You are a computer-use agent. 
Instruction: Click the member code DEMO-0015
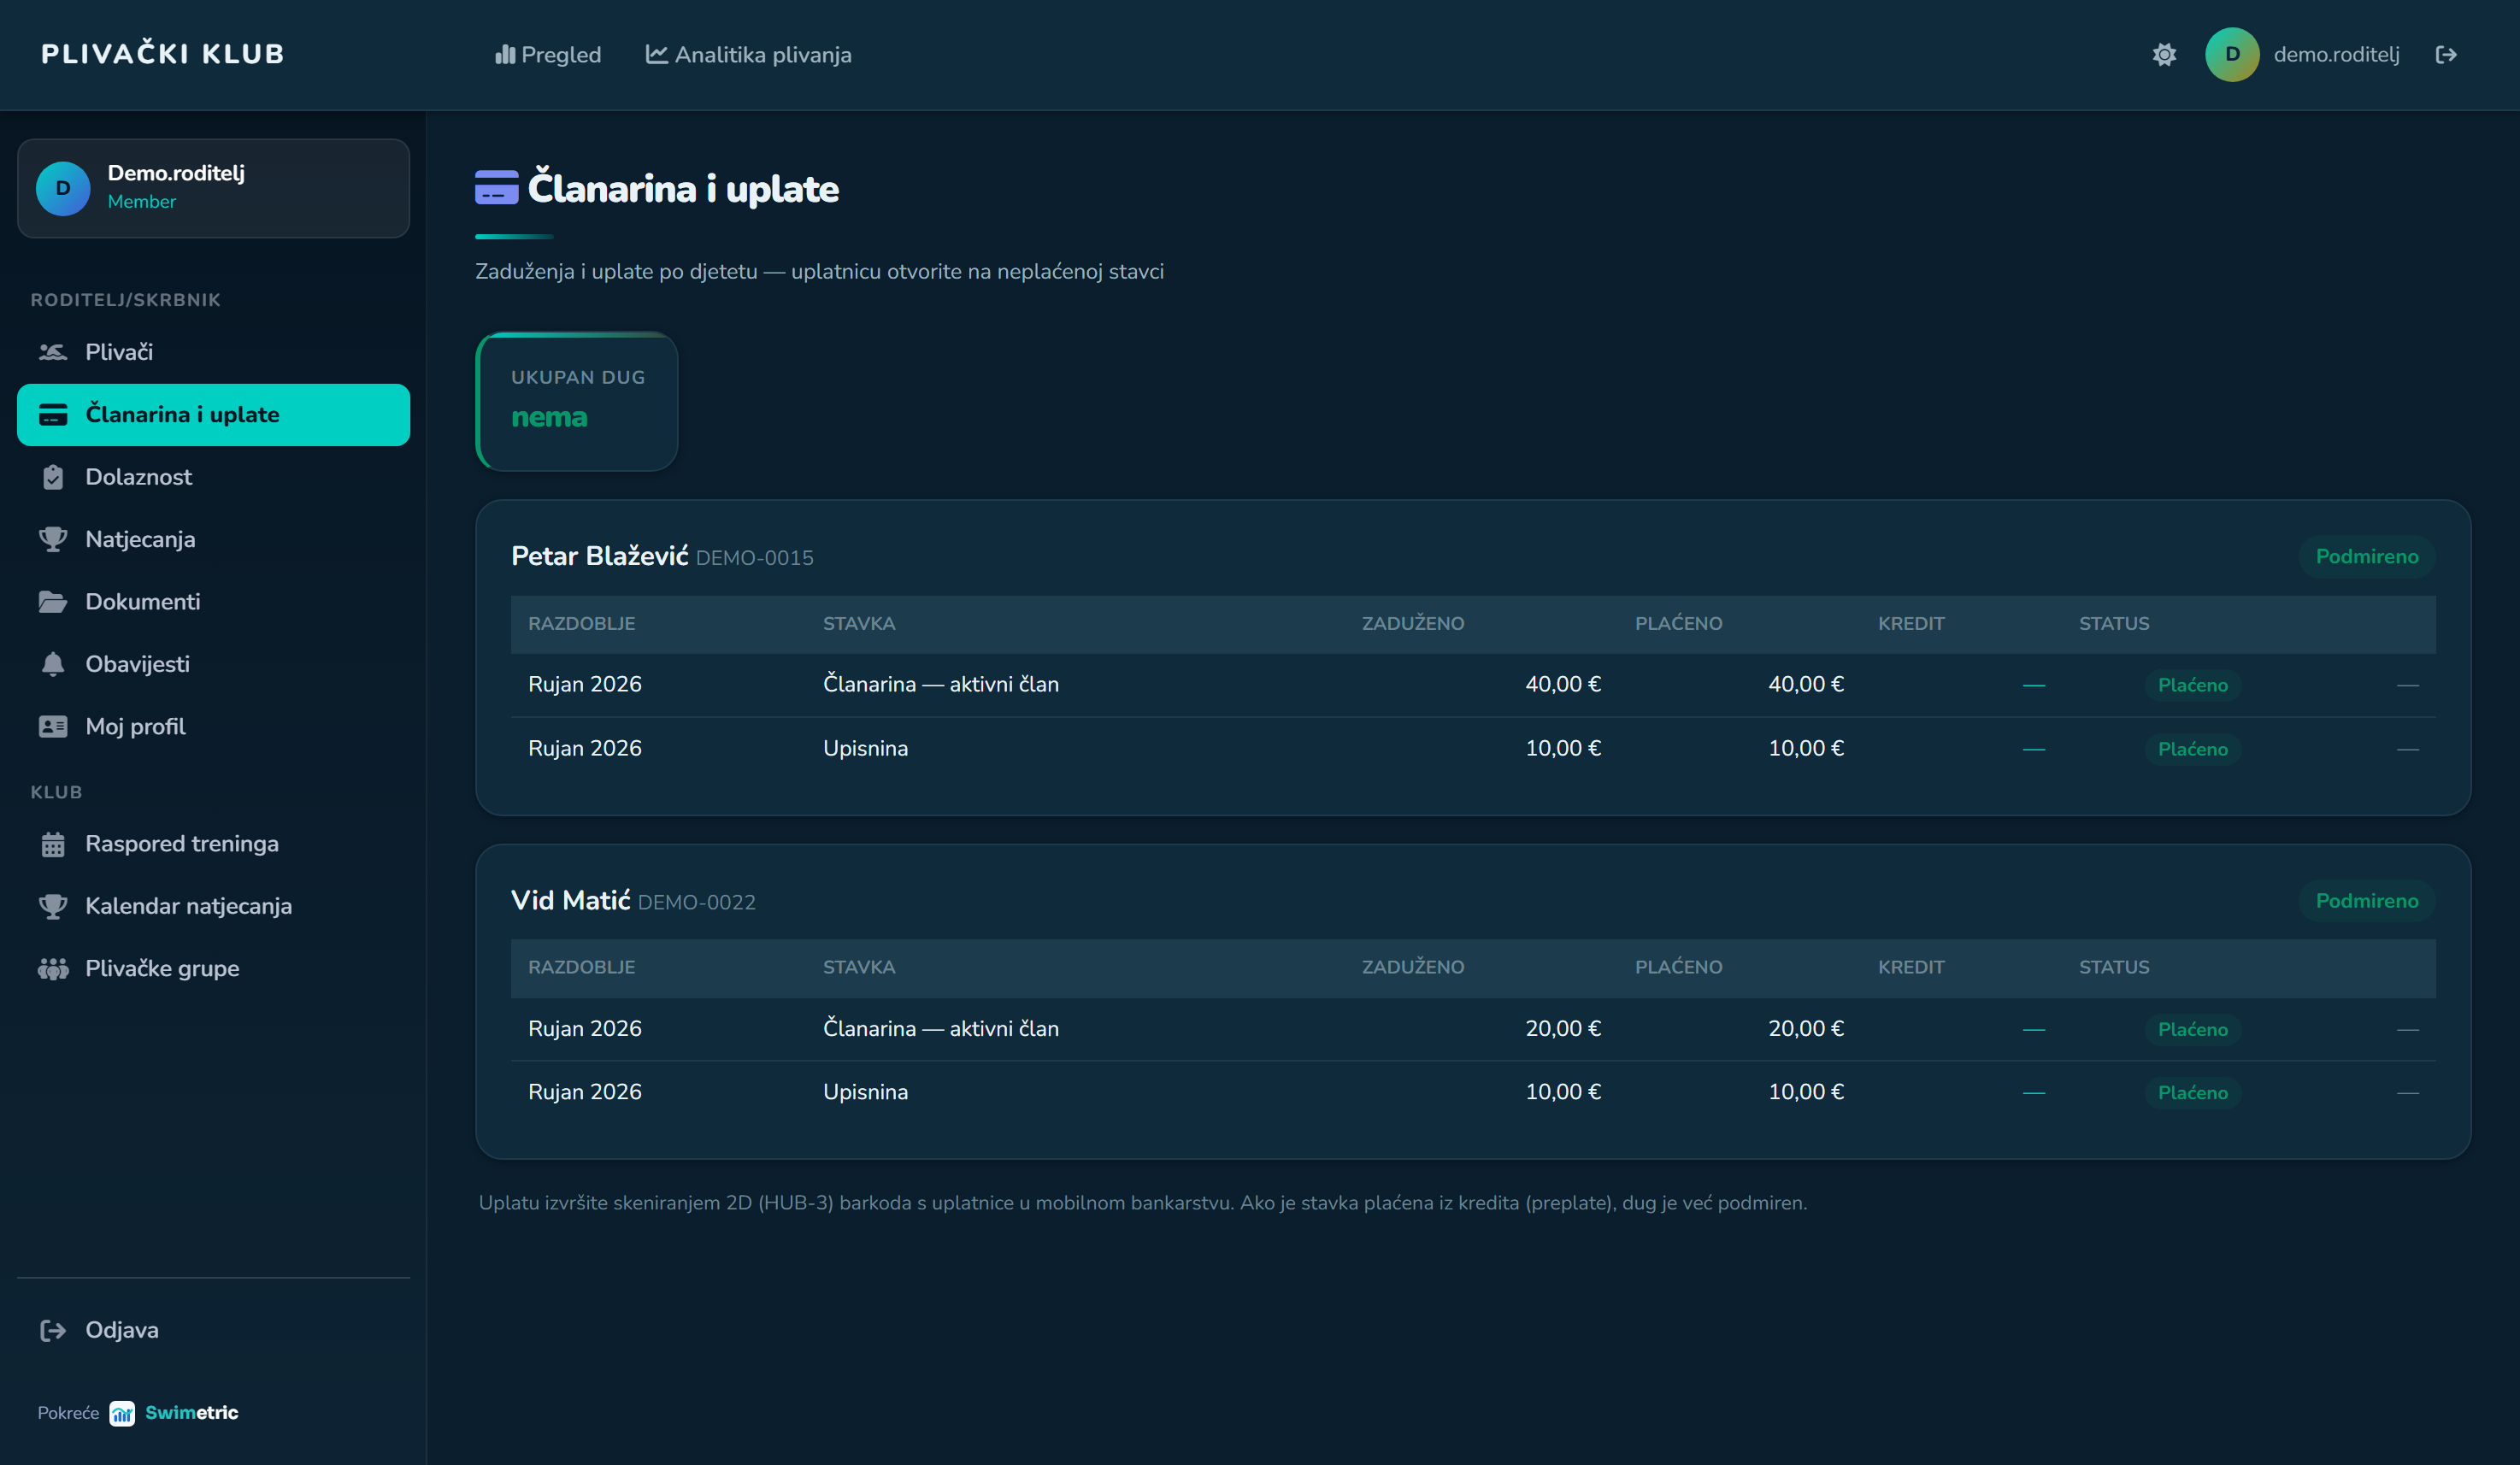tap(755, 558)
